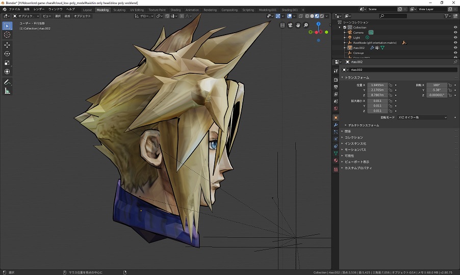460x275 pixels.
Task: Select the Select Box tool
Action: 7,26
